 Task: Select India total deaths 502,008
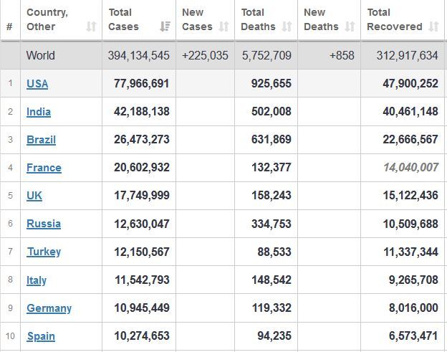click(x=271, y=112)
